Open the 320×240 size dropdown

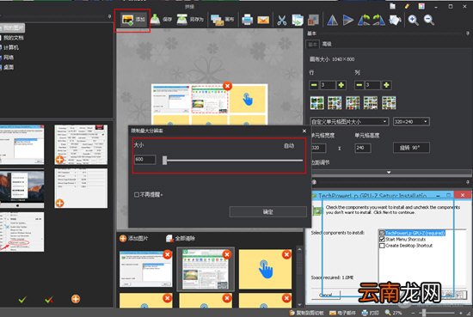click(411, 122)
